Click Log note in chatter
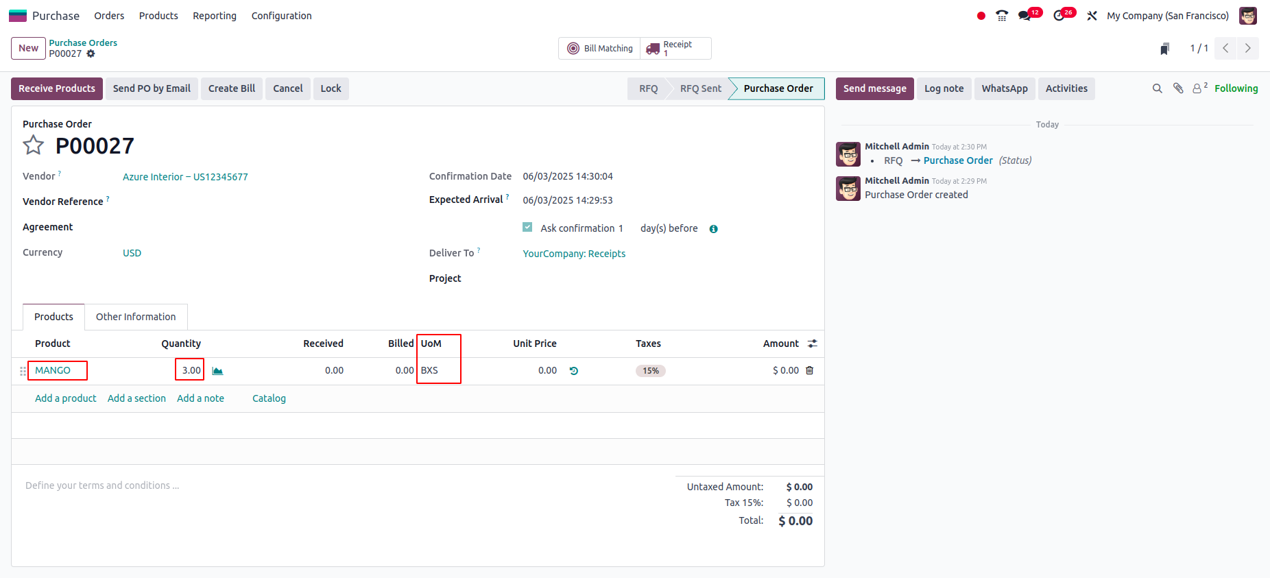Viewport: 1270px width, 578px height. tap(944, 88)
